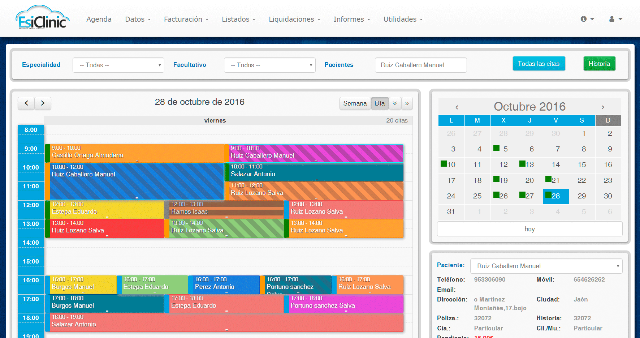This screenshot has height=338, width=640.
Task: Open the Listados menu
Action: [x=238, y=19]
